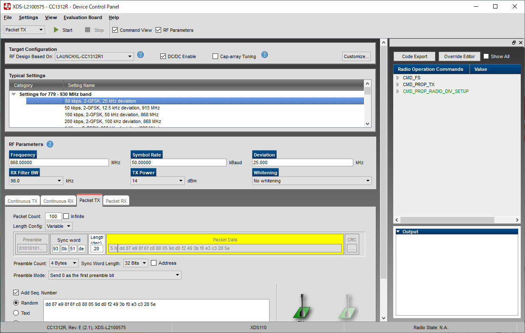The width and height of the screenshot is (525, 333).
Task: Click the Preamble 01010101 button
Action: click(32, 248)
